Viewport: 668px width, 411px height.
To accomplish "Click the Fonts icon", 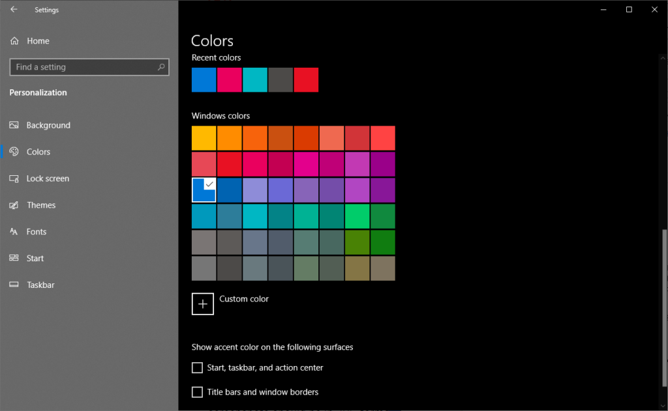I will (14, 231).
